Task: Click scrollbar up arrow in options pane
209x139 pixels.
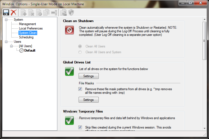Action: pyautogui.click(x=205, y=20)
